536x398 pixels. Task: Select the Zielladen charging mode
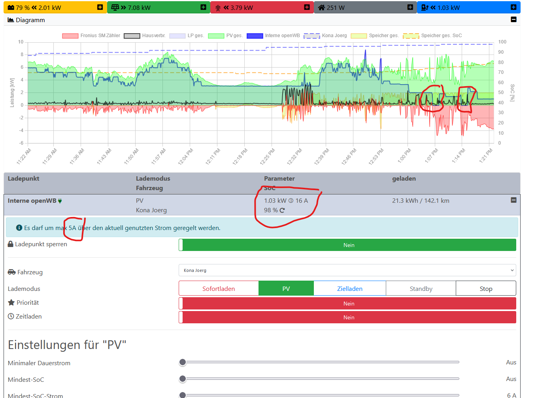(x=349, y=289)
